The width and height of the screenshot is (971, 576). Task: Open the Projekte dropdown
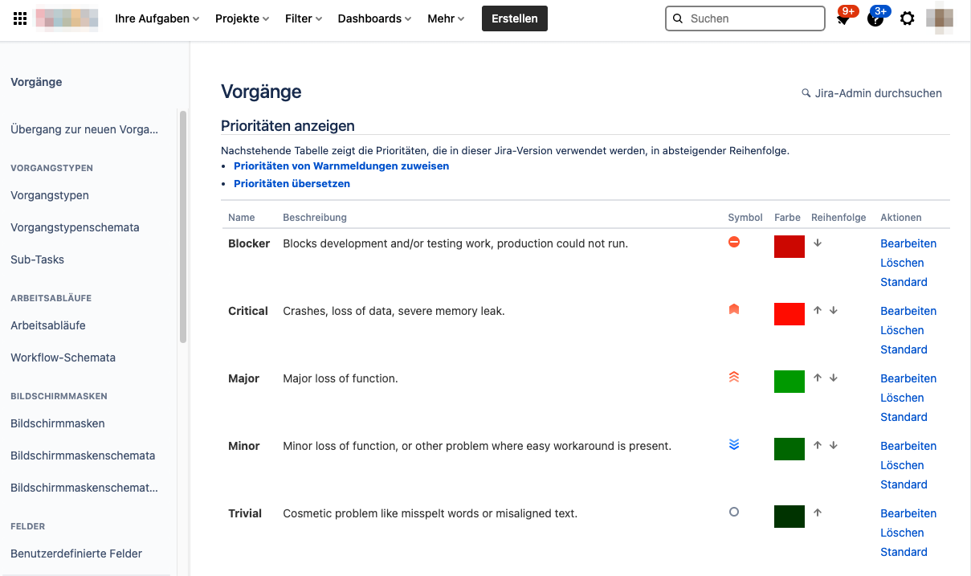tap(241, 18)
